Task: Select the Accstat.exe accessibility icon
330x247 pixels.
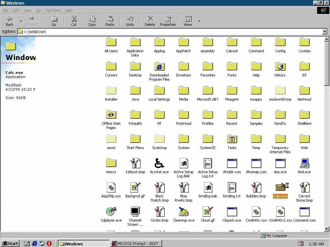Action: [159, 163]
